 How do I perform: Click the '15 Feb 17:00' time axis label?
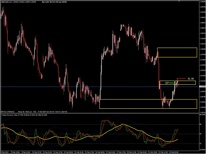(x=89, y=152)
